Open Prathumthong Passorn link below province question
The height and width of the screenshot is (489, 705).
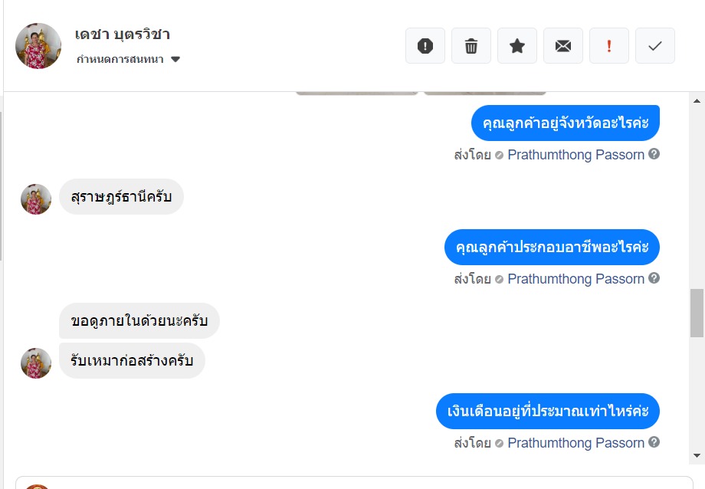point(575,155)
